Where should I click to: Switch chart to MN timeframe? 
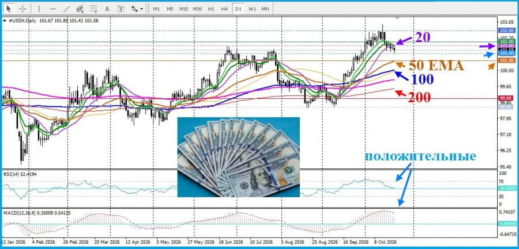pos(265,9)
